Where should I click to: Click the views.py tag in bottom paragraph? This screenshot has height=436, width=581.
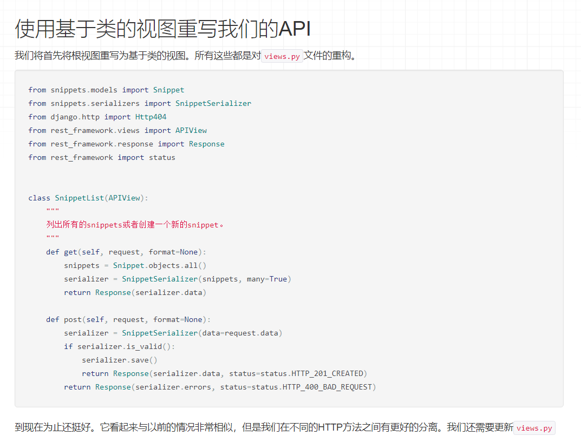pyautogui.click(x=534, y=428)
